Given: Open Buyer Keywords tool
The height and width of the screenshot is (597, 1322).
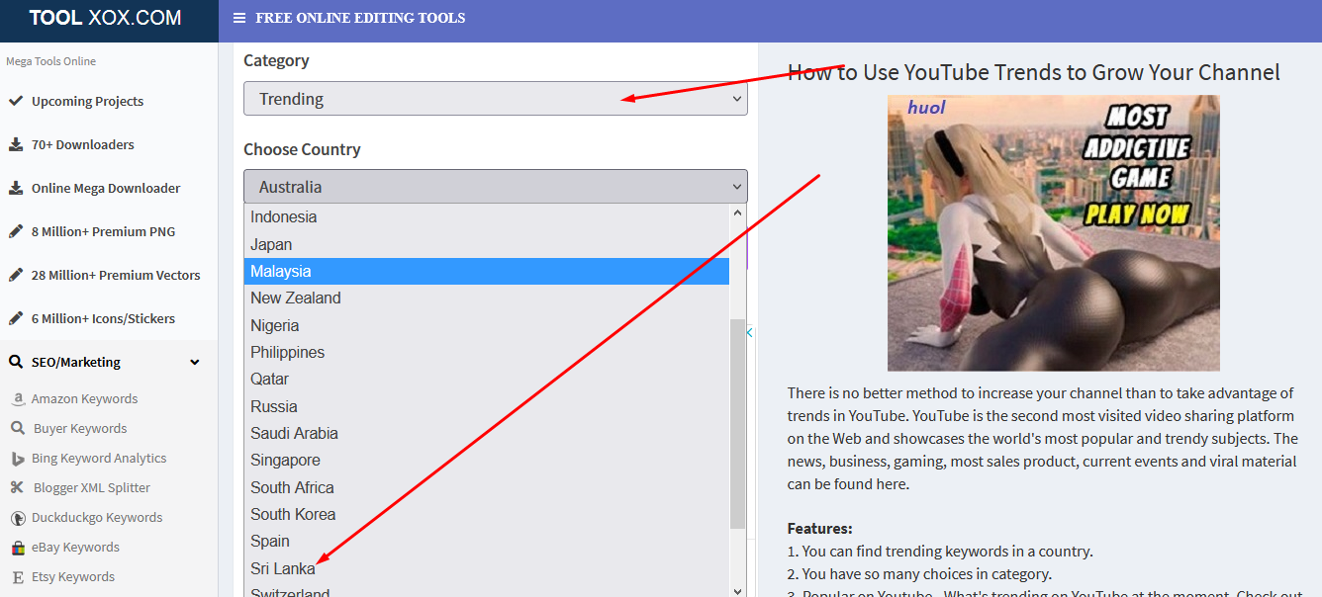Looking at the screenshot, I should coord(80,429).
